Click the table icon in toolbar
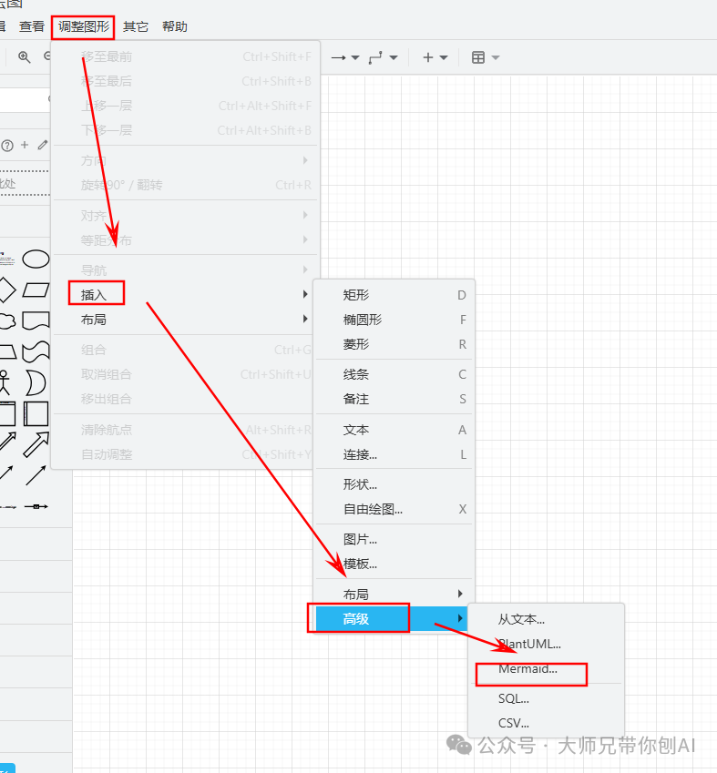Viewport: 717px width, 773px height. (x=477, y=57)
